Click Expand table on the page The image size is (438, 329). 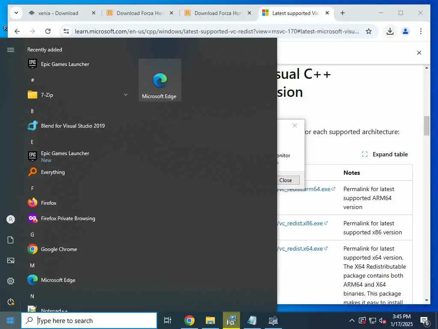385,154
